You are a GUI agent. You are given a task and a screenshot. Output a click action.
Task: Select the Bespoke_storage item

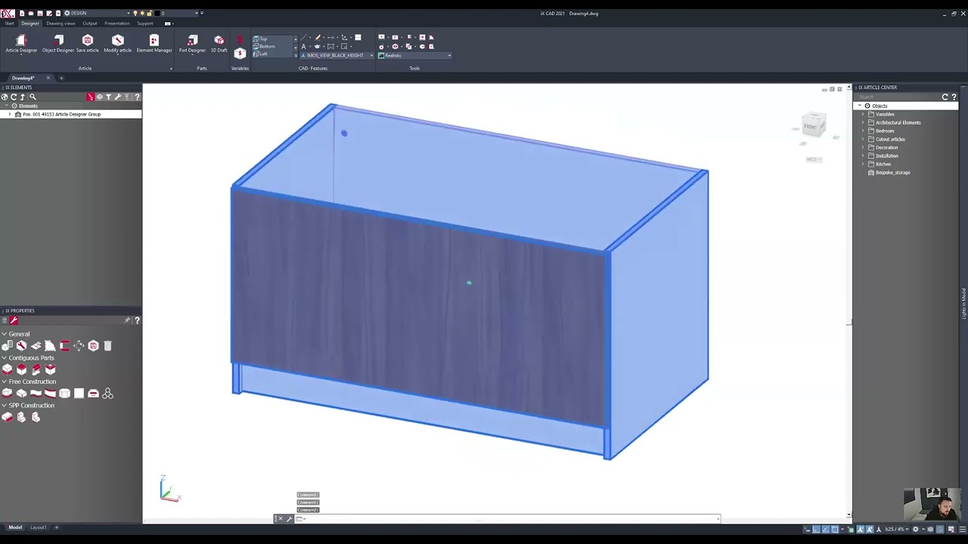pos(892,172)
